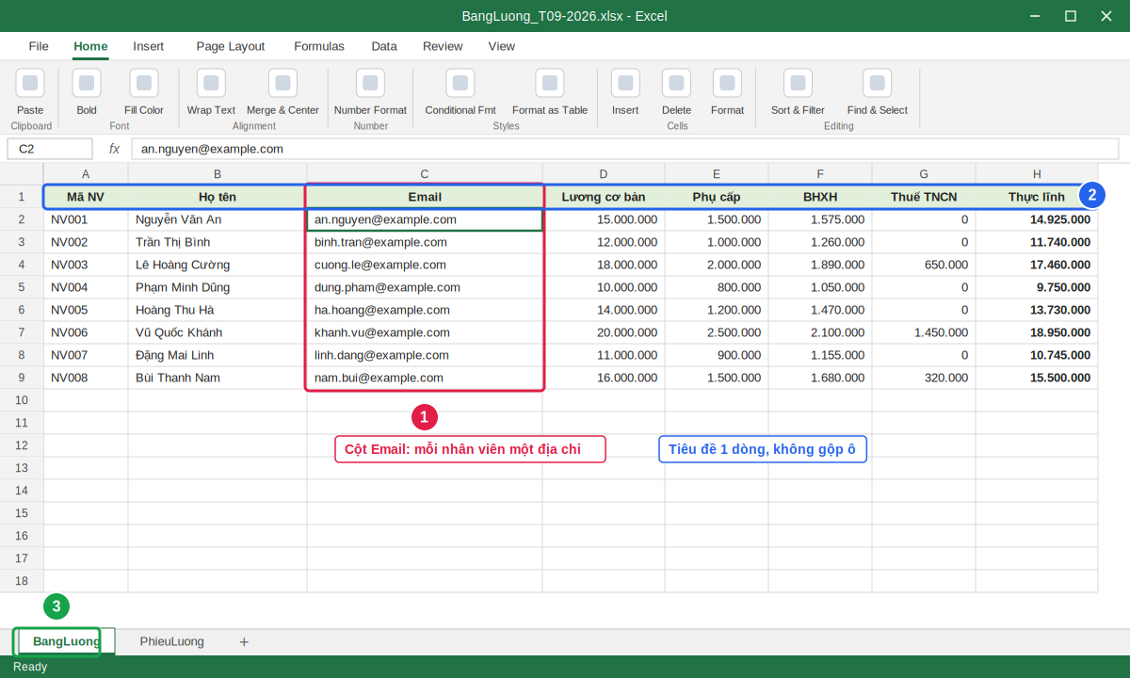Select column B header

click(x=218, y=174)
